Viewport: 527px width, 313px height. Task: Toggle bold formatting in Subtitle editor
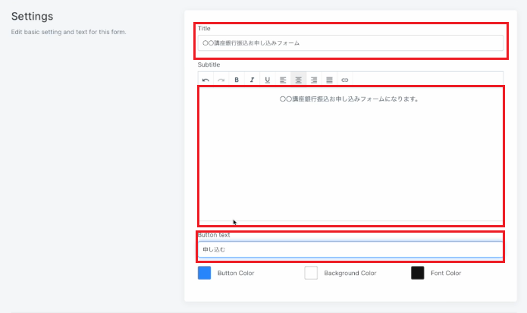click(237, 80)
